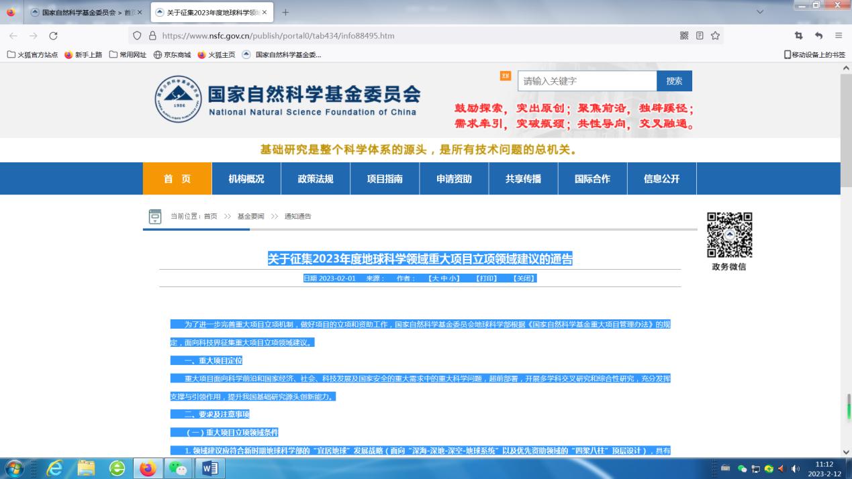Open Word from the taskbar
The height and width of the screenshot is (479, 852).
pos(210,468)
